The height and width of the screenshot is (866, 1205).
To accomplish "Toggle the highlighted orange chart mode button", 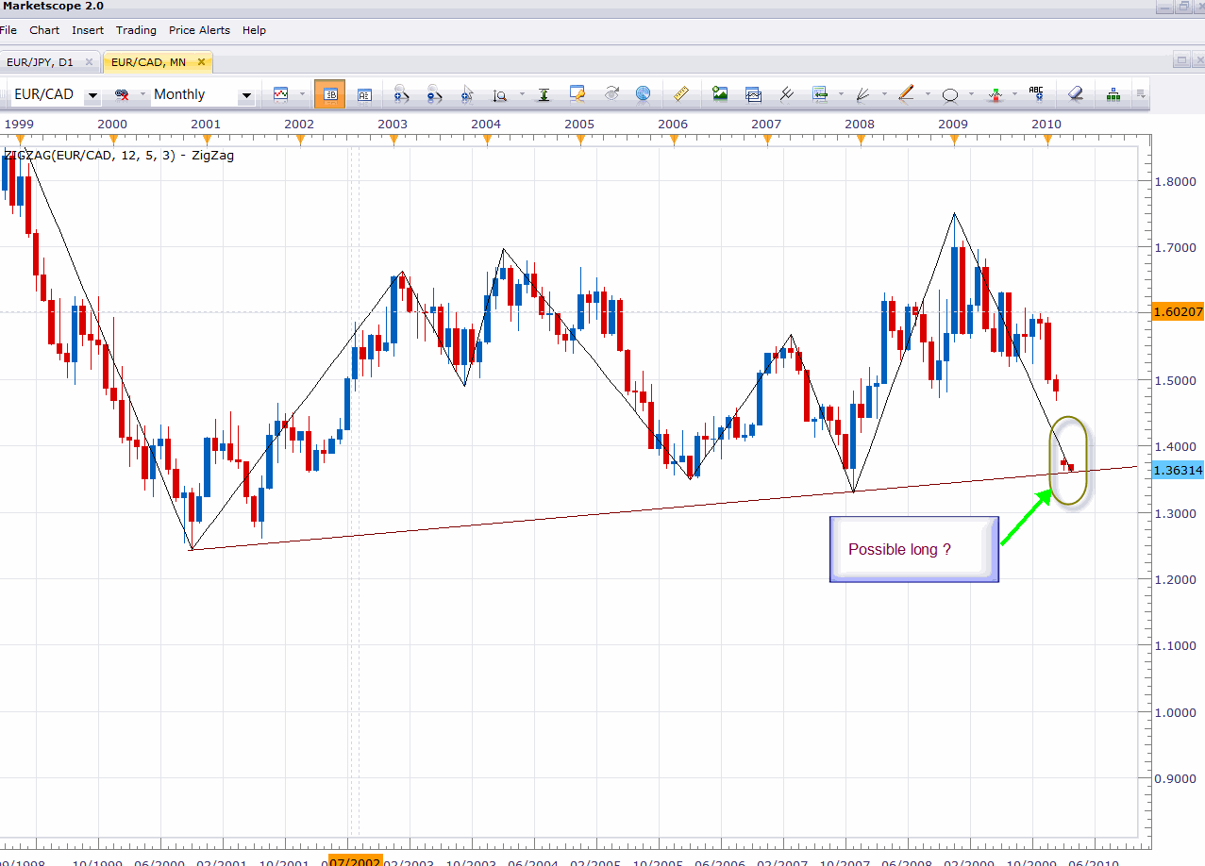I will point(329,94).
